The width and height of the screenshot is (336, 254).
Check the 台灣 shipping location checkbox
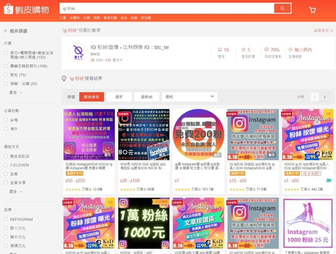point(6,120)
